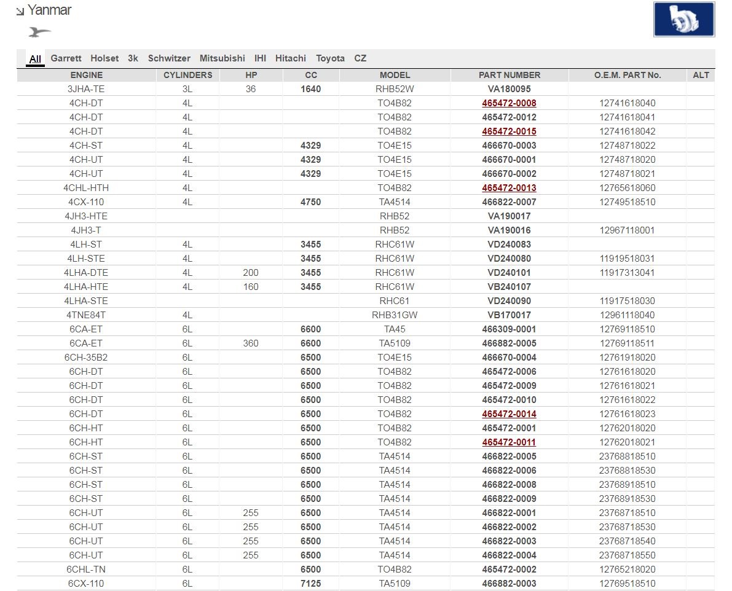Open the Schwitzer tab
The width and height of the screenshot is (732, 591).
(x=169, y=58)
